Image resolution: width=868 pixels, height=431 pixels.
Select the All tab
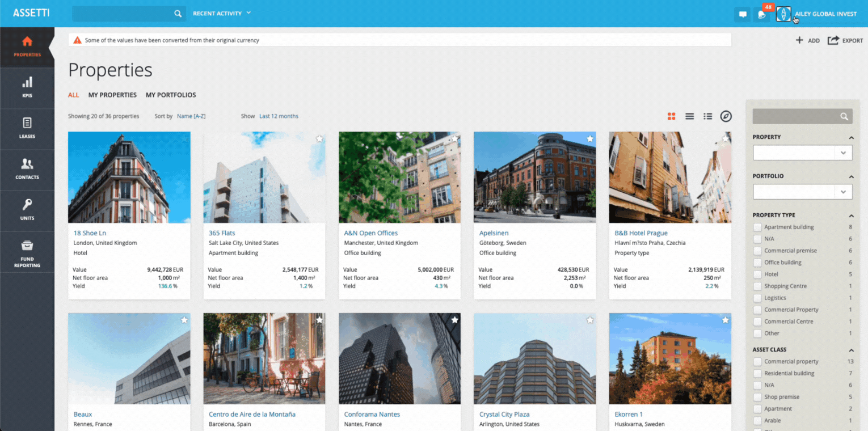[74, 95]
